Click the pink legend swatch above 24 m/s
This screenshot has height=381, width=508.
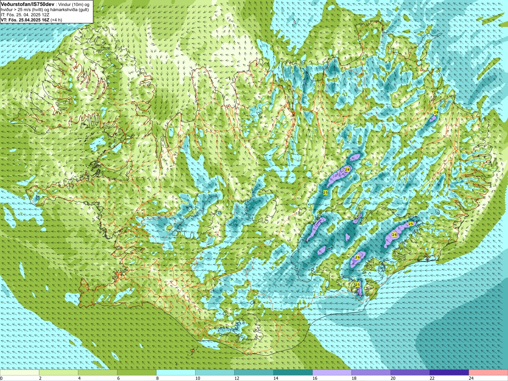coord(489,373)
